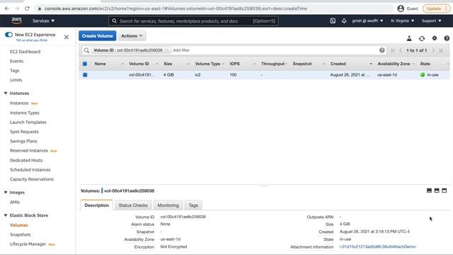
Task: Maximize the details pane layout
Action: [445, 191]
